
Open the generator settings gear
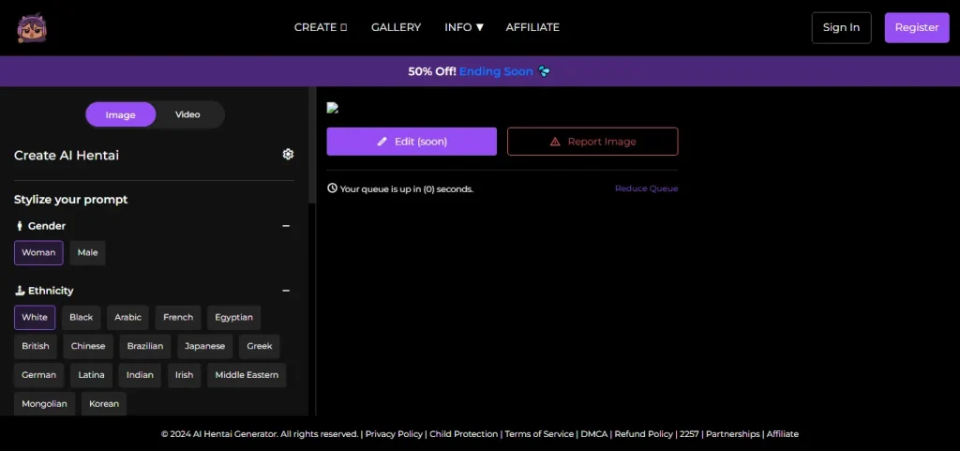tap(288, 154)
